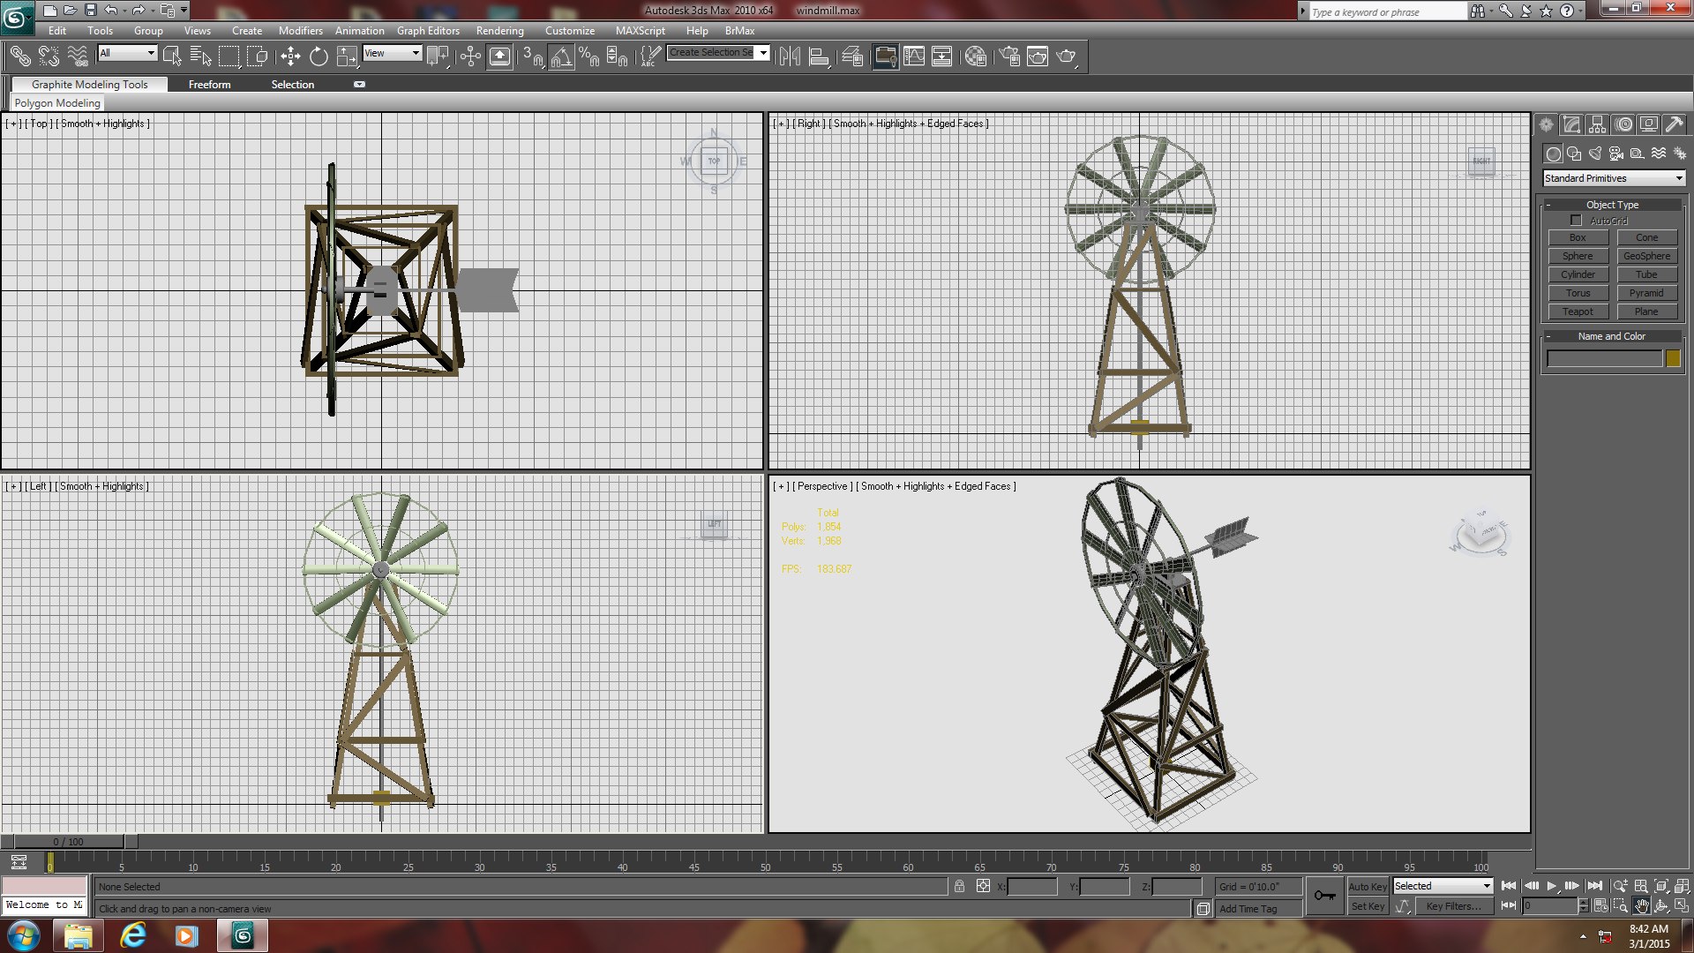Switch to the Freeform ribbon tab
This screenshot has width=1694, height=953.
pyautogui.click(x=209, y=85)
